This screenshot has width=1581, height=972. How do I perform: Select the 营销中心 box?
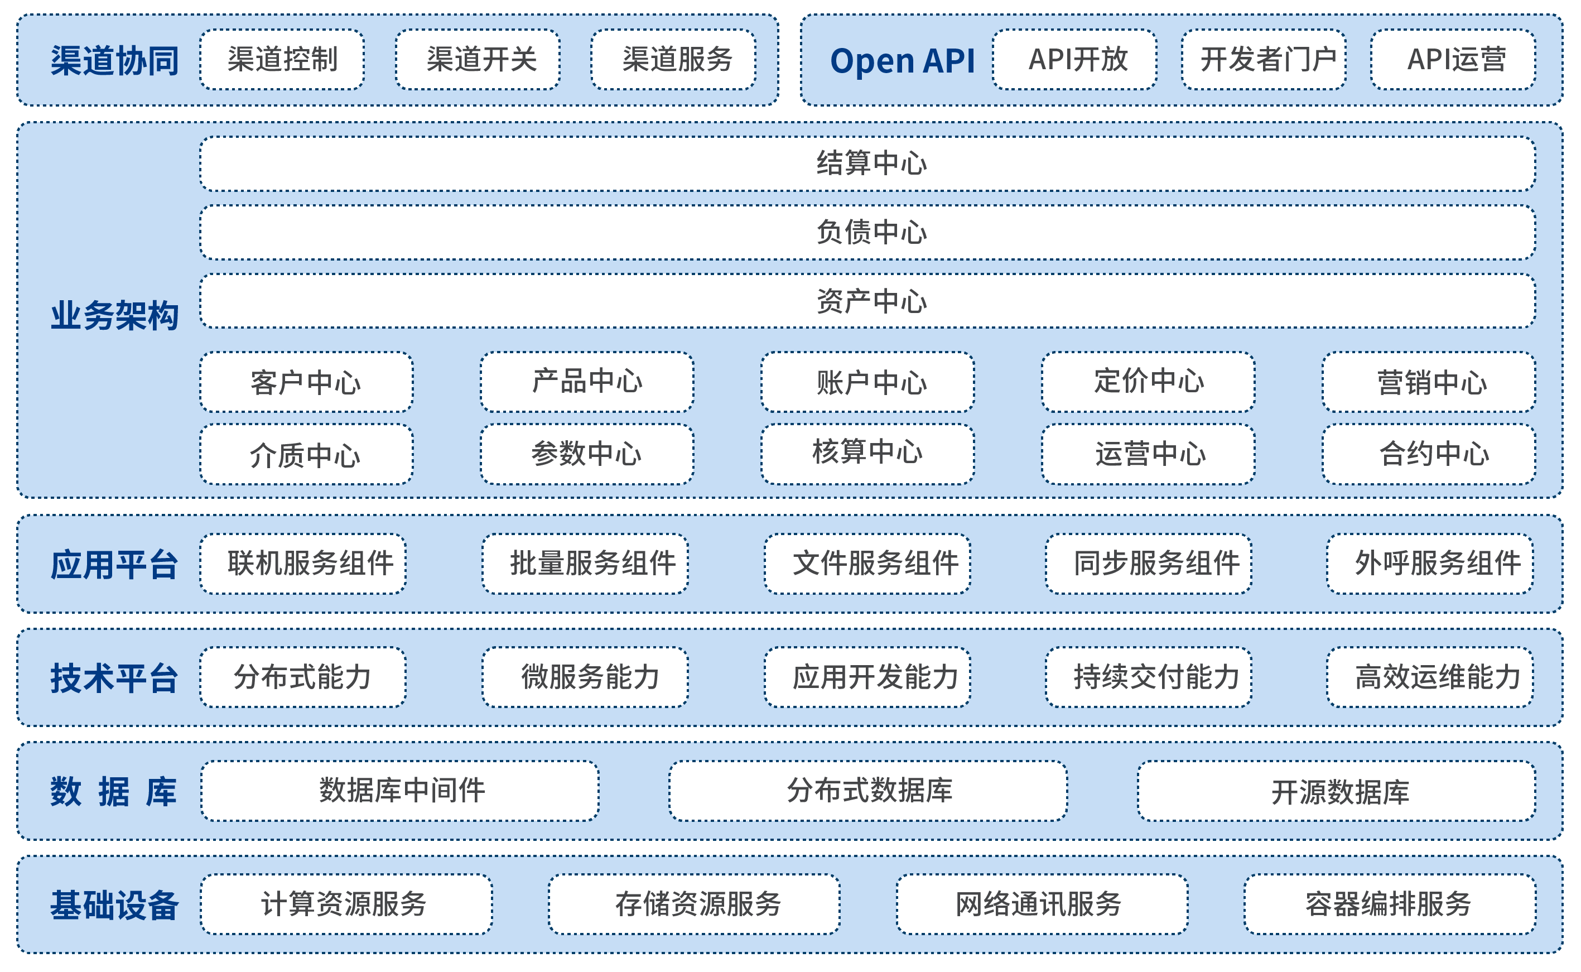[x=1429, y=382]
